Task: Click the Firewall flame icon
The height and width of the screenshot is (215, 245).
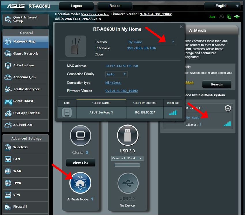Action: pyautogui.click(x=8, y=207)
